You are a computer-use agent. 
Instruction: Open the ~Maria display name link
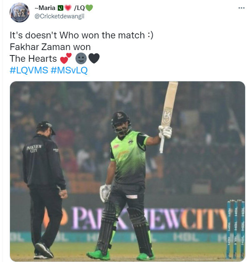point(45,8)
